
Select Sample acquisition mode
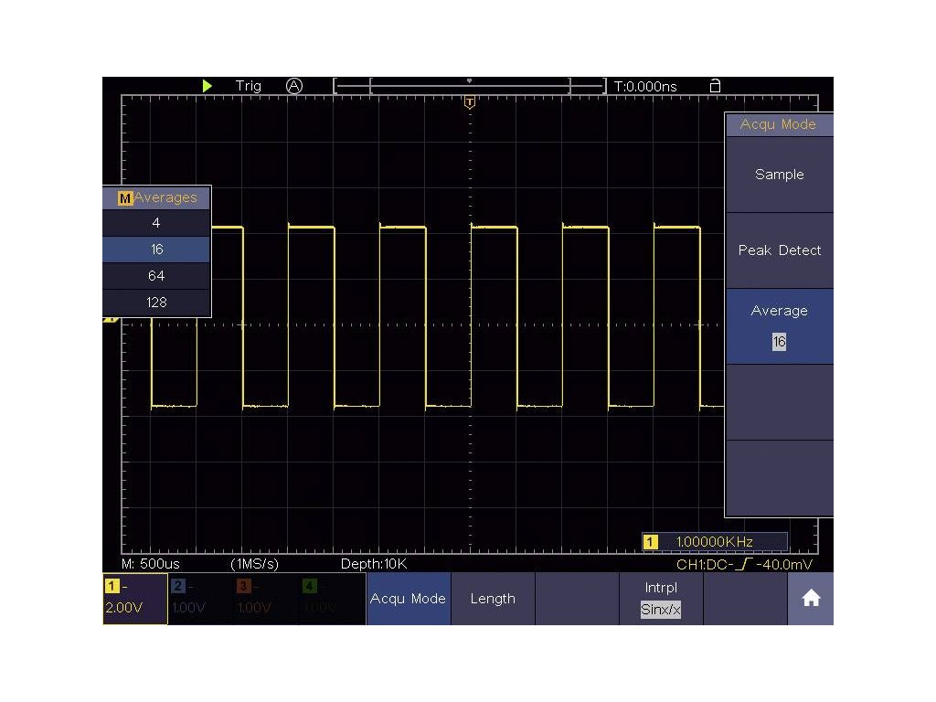[x=779, y=175]
